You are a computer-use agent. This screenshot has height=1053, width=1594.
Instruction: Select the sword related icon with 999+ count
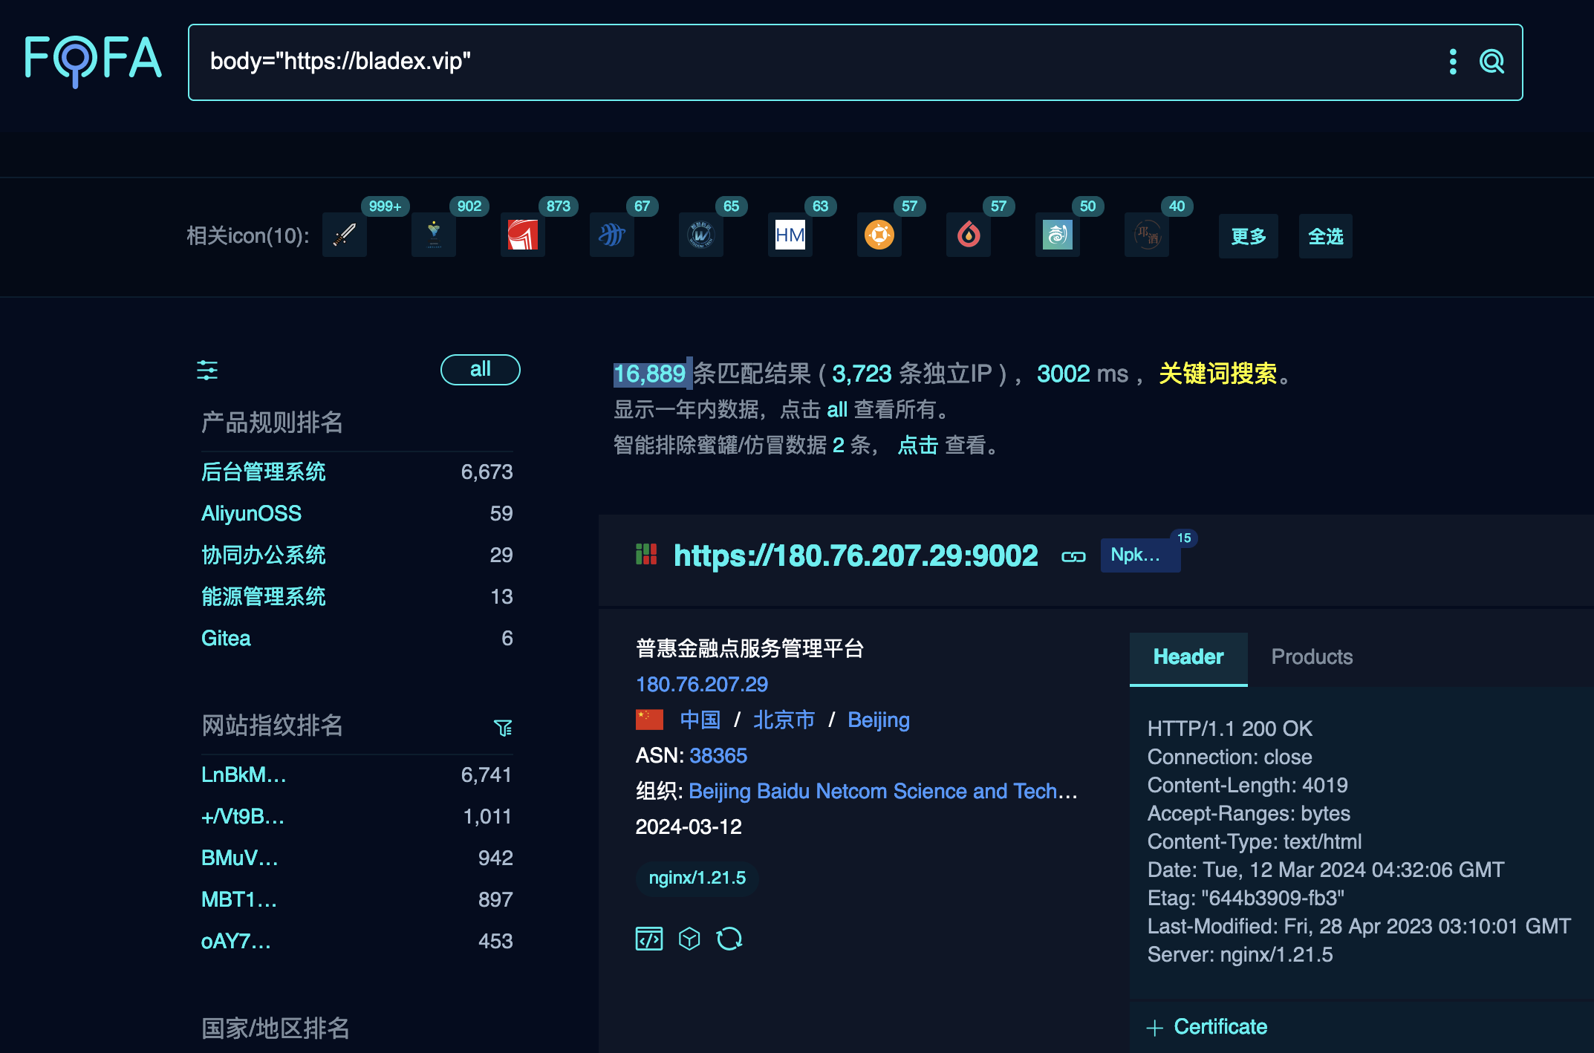click(x=344, y=235)
